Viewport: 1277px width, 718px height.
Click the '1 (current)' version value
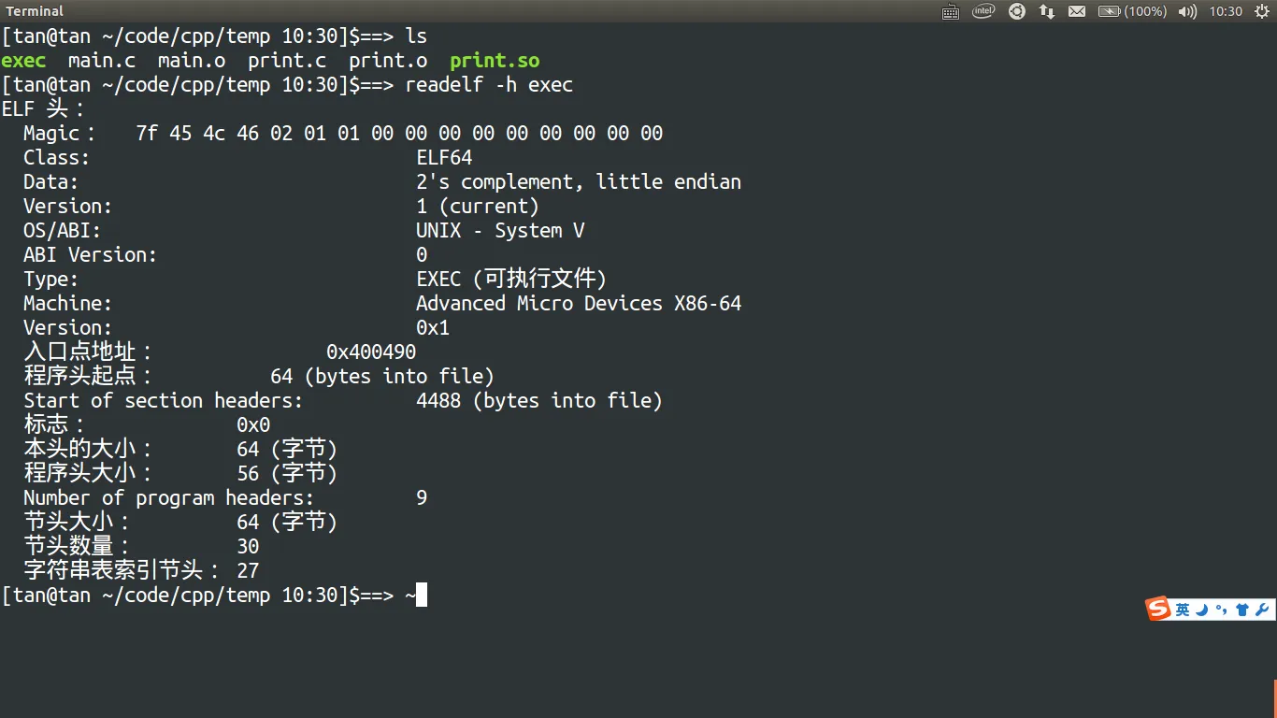pyautogui.click(x=478, y=207)
